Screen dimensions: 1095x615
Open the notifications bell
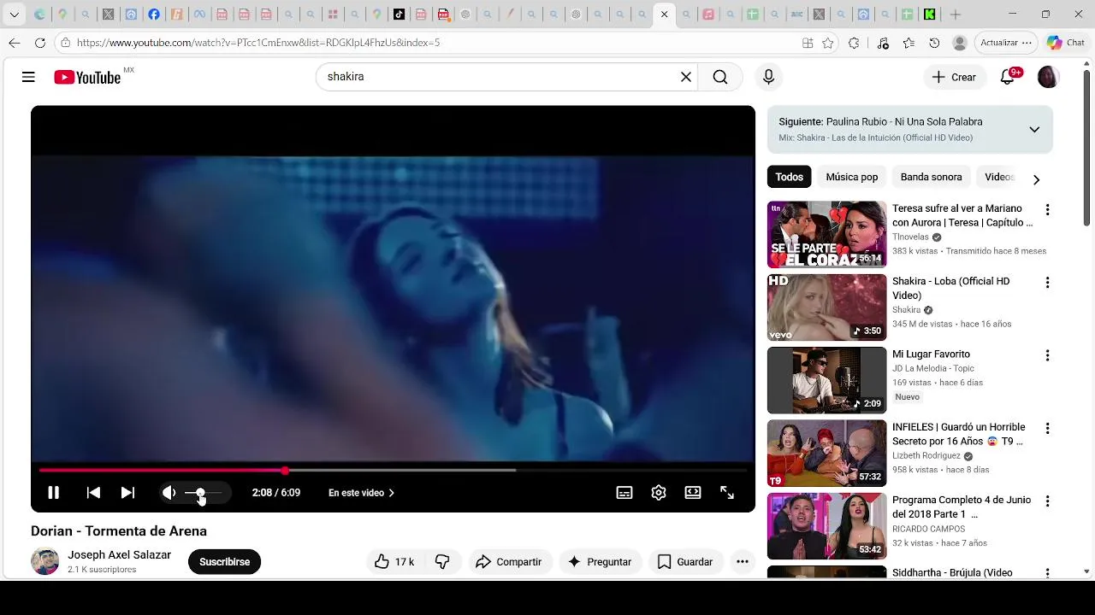tap(1008, 77)
